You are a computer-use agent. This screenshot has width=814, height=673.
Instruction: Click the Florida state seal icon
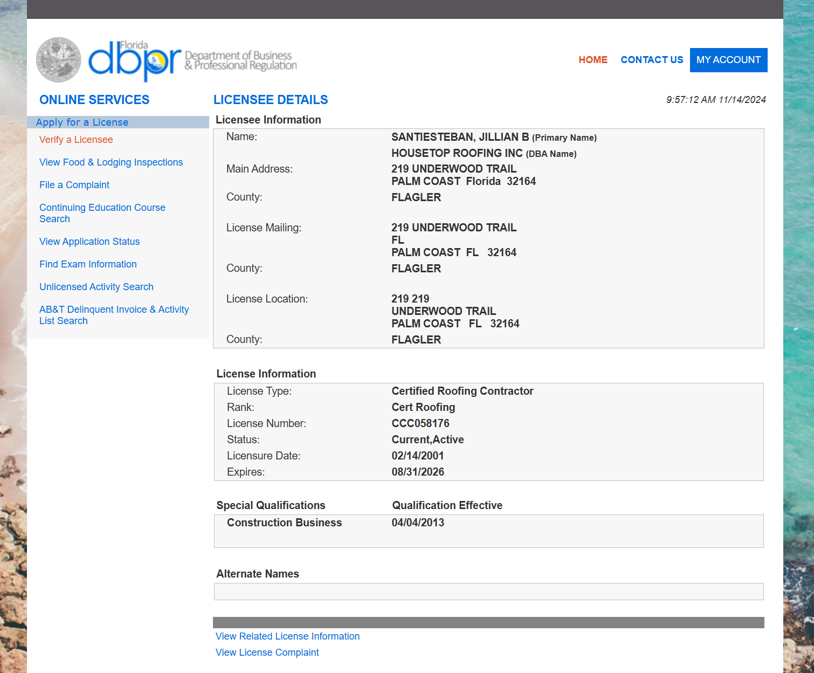(x=58, y=60)
